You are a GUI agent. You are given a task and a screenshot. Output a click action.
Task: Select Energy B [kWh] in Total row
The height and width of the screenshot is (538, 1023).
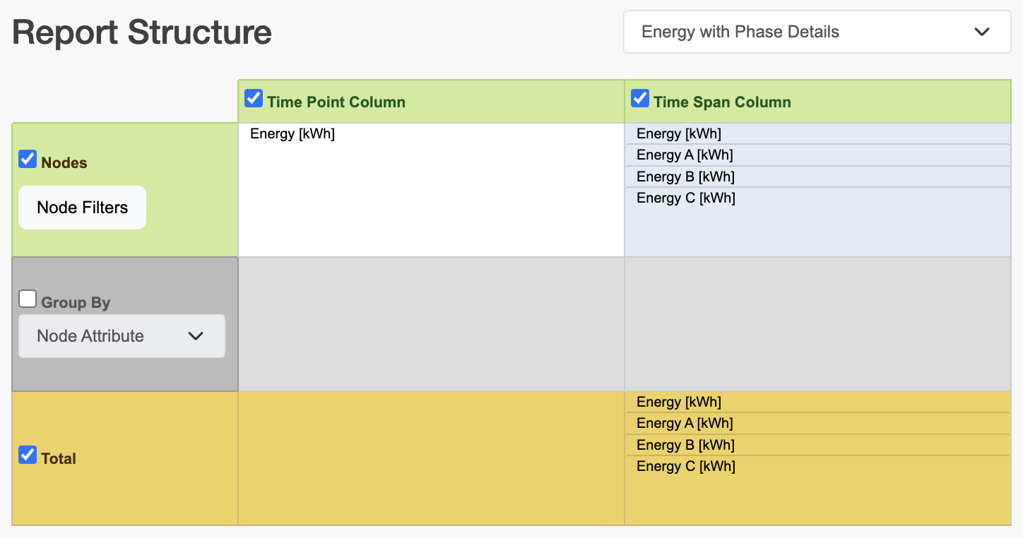point(685,445)
